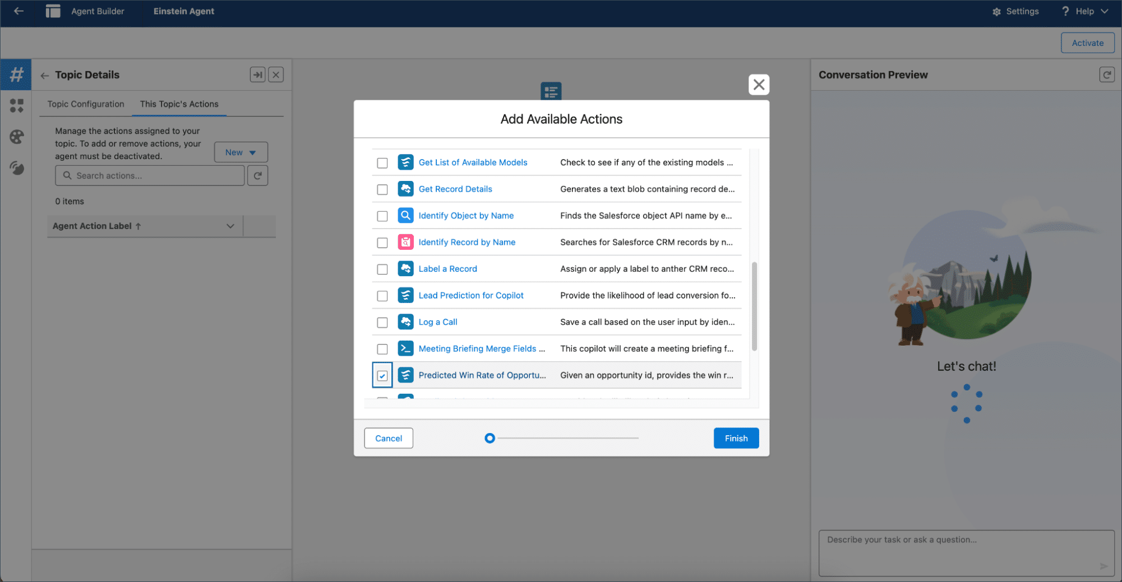Screen dimensions: 1122x582
Task: Open the Log a Call link
Action: 438,322
